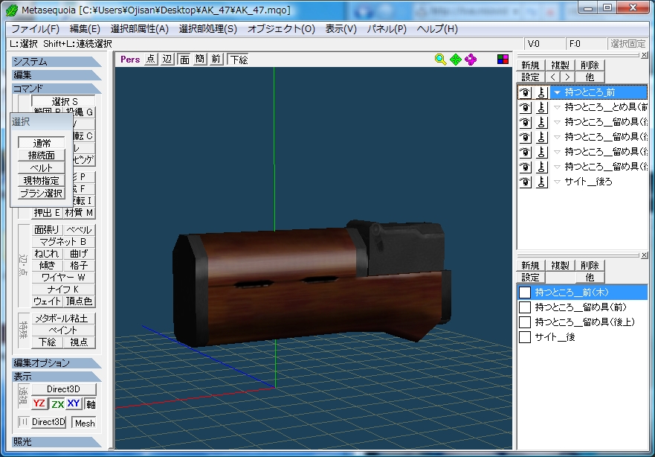The height and width of the screenshot is (457, 655).
Task: Toggle face display 面 in viewport toolbar
Action: point(184,60)
